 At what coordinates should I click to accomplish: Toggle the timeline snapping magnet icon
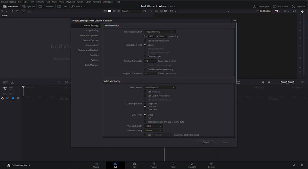[2, 98]
